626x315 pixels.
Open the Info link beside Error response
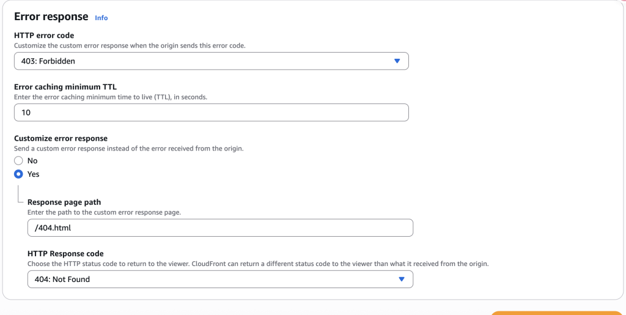tap(101, 18)
